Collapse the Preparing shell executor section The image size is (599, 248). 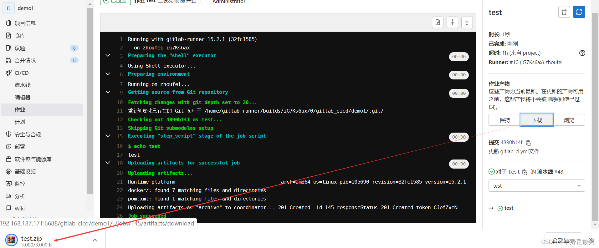[108, 55]
